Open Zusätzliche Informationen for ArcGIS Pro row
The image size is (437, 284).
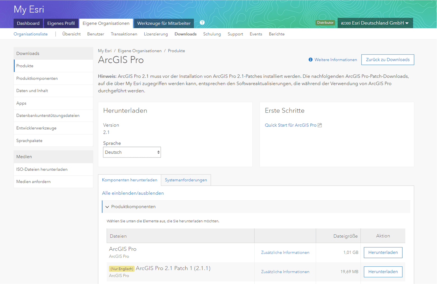pos(285,252)
